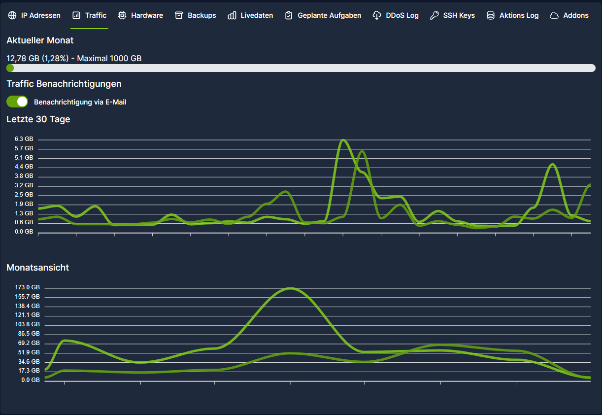Image resolution: width=602 pixels, height=415 pixels.
Task: Click the chart icon beside Livedaten
Action: [232, 15]
